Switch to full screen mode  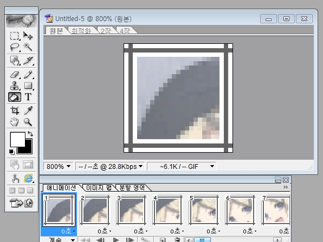point(30,191)
